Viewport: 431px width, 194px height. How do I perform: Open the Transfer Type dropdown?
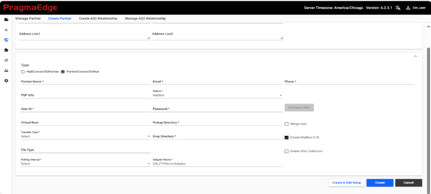86,135
